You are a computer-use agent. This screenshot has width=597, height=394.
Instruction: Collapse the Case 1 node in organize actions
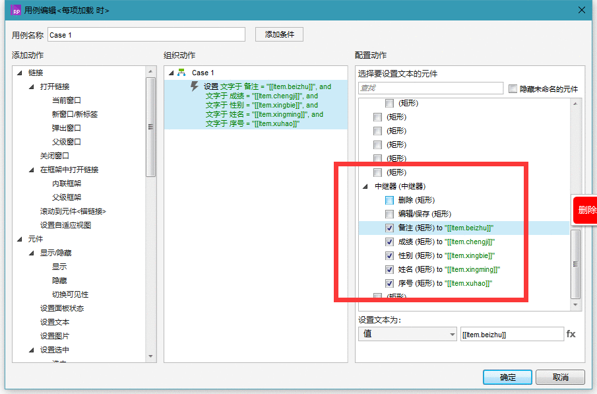coord(172,73)
